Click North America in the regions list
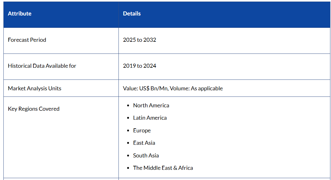Image resolution: width=331 pixels, height=180 pixels. (x=151, y=105)
